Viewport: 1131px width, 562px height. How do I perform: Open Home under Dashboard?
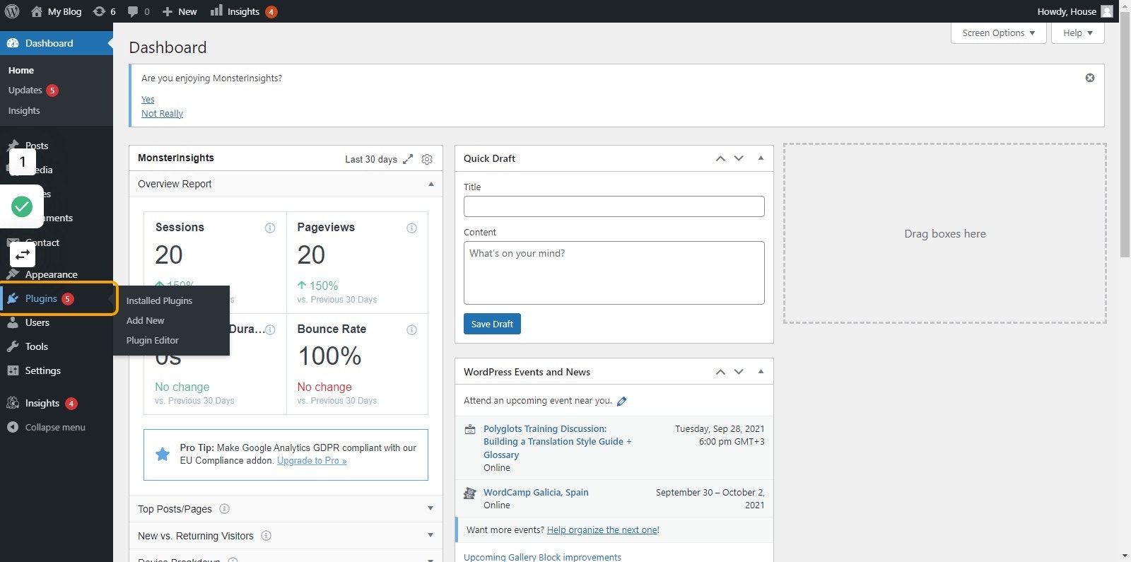click(x=21, y=71)
